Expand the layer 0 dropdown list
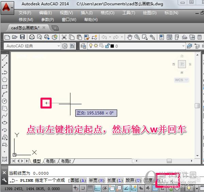The width and height of the screenshot is (204, 192). point(183,46)
